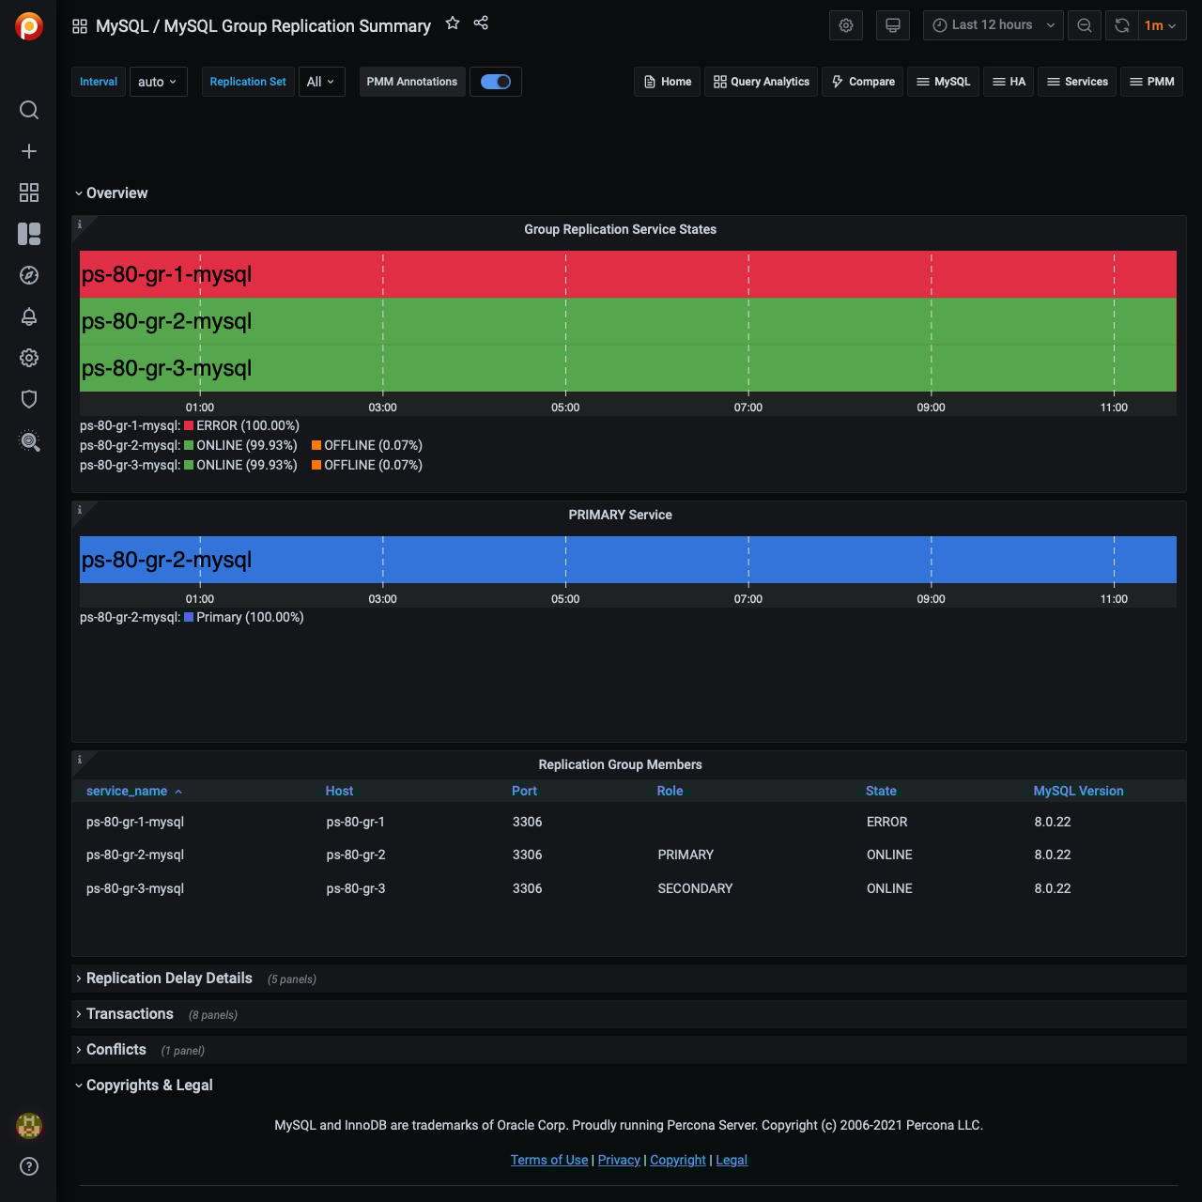Viewport: 1202px width, 1202px height.
Task: Click the refresh dashboard icon
Action: (x=1122, y=25)
